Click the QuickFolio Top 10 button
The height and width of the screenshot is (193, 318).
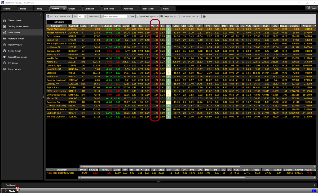[189, 16]
